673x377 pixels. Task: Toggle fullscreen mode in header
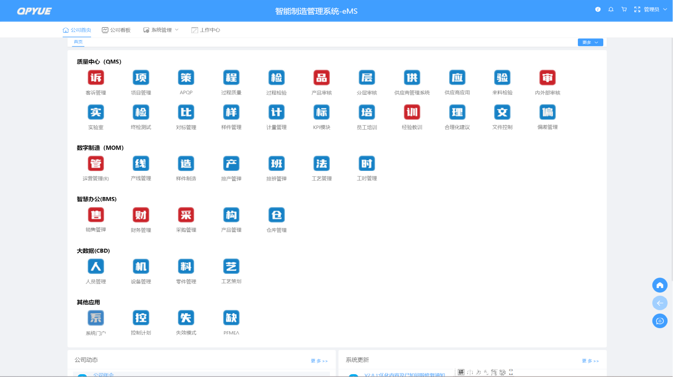637,9
